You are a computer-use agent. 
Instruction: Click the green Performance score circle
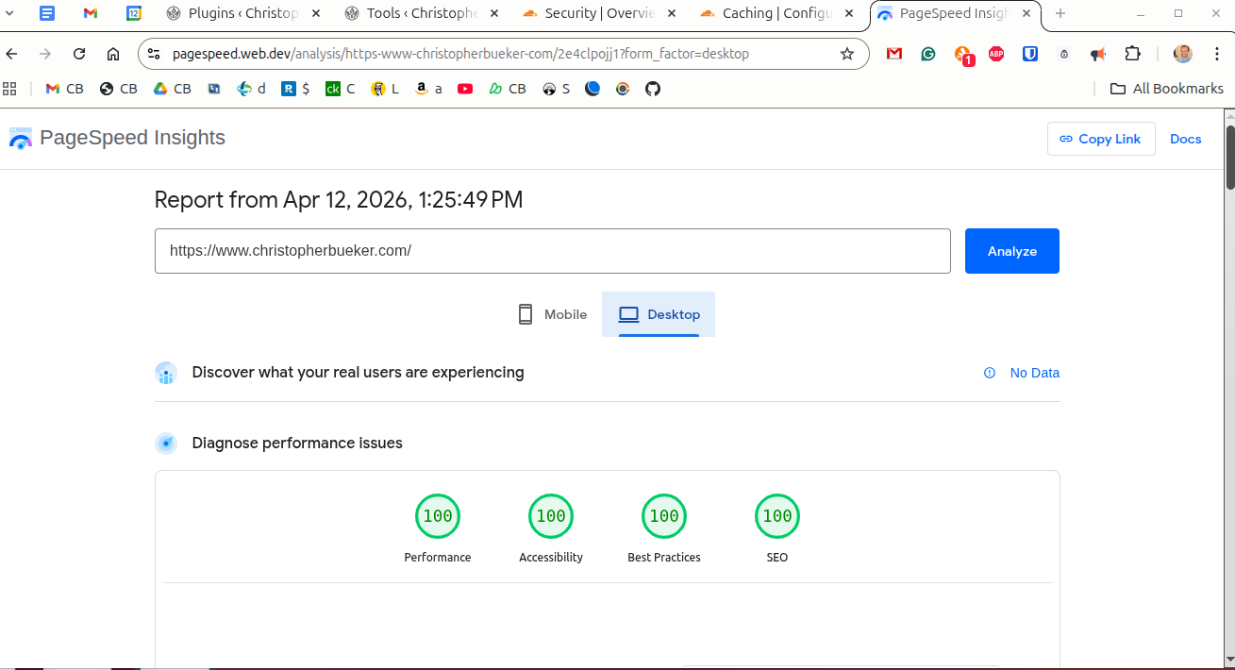point(437,516)
